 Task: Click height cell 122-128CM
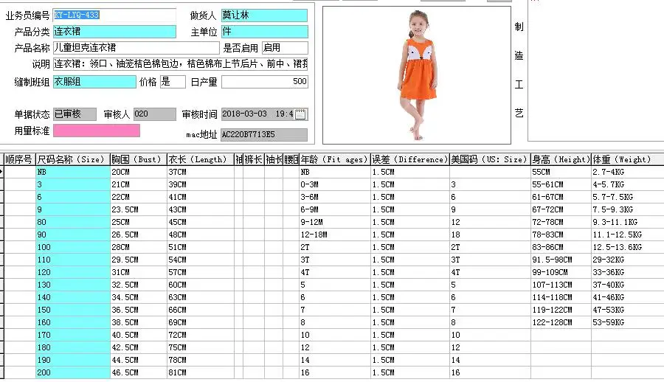point(561,322)
